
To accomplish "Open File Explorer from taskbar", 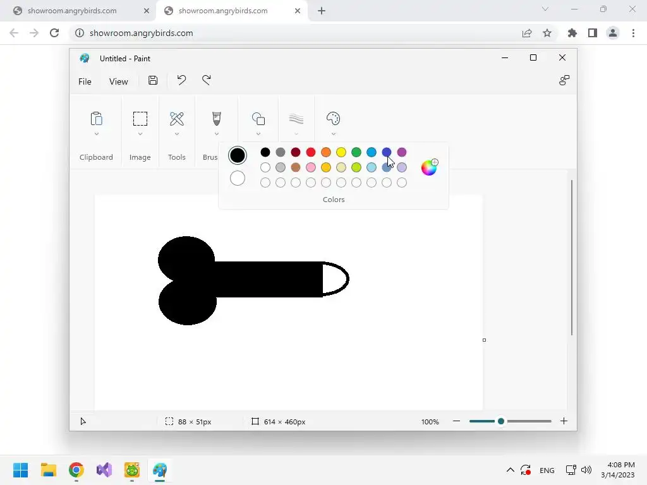I will pos(48,470).
